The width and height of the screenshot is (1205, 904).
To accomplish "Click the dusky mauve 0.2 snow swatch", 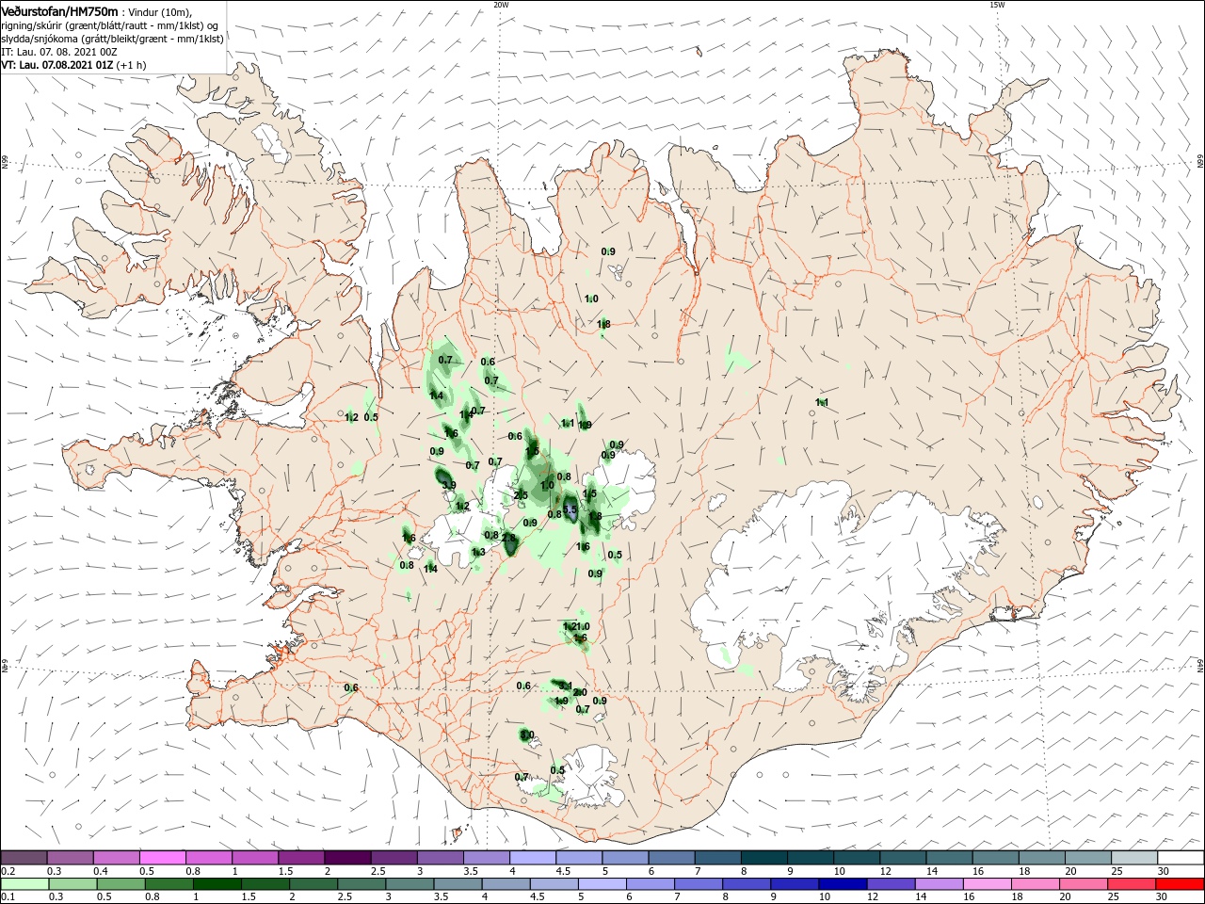I will point(24,857).
